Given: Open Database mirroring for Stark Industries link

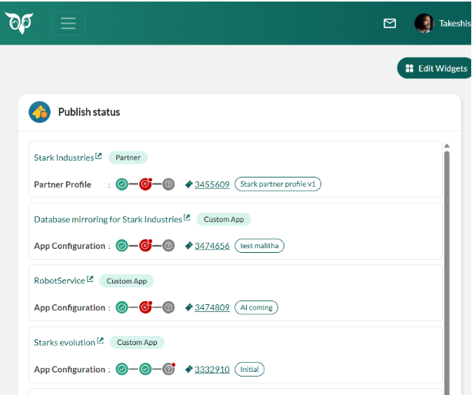Looking at the screenshot, I should coord(108,219).
